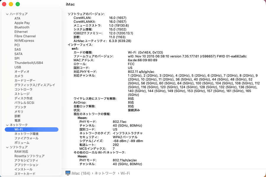Open the ストレージ entry

coord(22,94)
